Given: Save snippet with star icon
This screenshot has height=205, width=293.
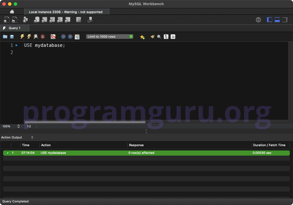Looking at the screenshot, I should click(142, 37).
